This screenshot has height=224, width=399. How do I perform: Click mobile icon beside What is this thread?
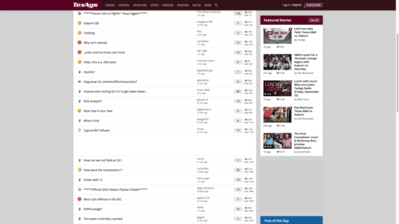79,120
